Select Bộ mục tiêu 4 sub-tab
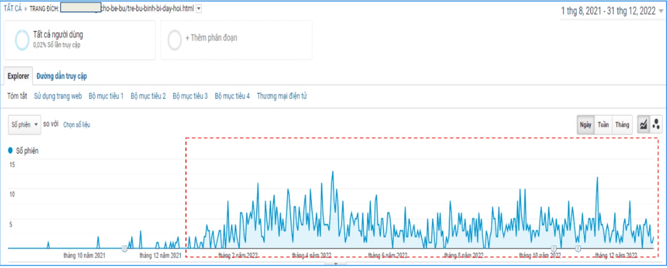This screenshot has height=268, width=667. click(232, 96)
